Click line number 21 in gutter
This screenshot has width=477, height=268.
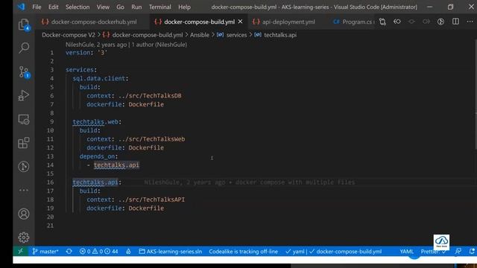tap(50, 226)
